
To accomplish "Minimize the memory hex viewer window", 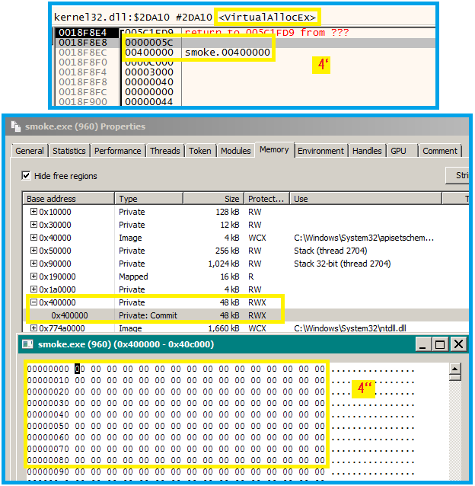I will 422,344.
